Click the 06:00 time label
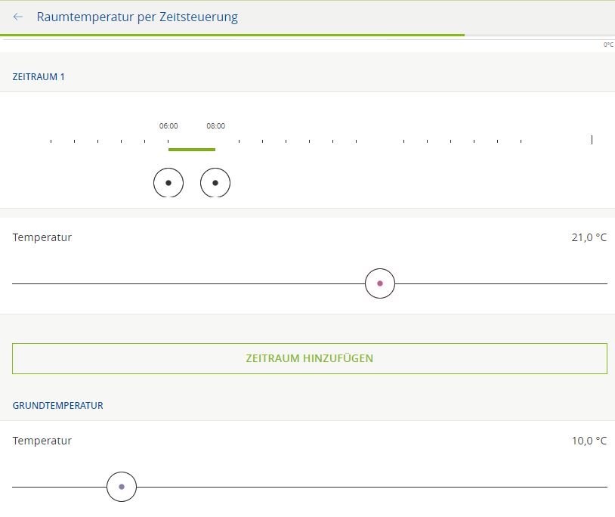This screenshot has height=517, width=615. pyautogui.click(x=168, y=126)
